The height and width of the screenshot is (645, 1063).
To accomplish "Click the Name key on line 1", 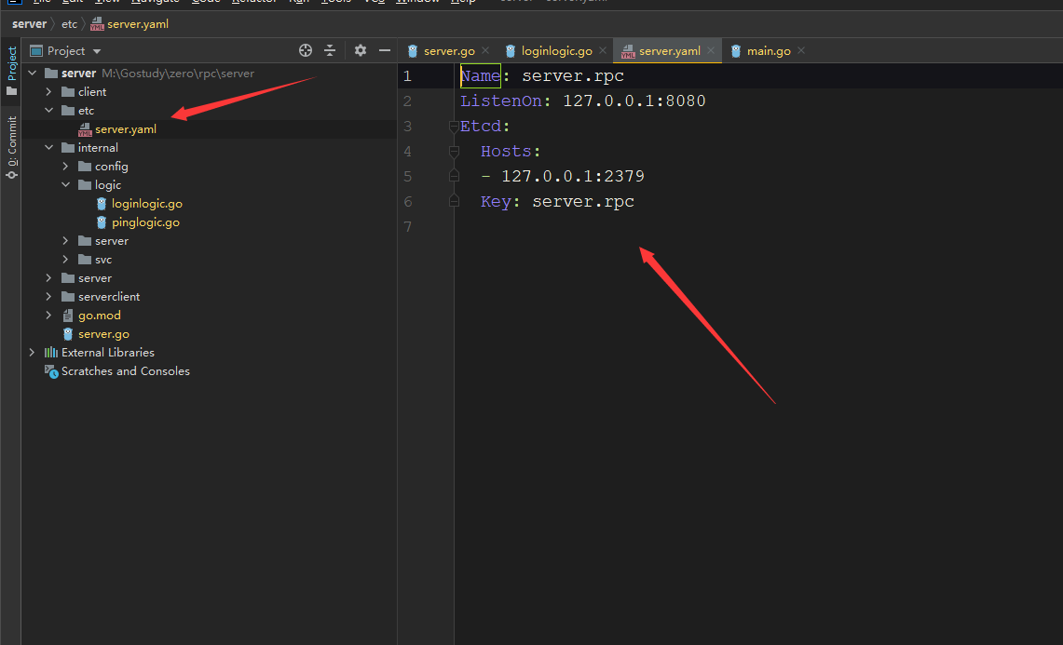I will 480,76.
